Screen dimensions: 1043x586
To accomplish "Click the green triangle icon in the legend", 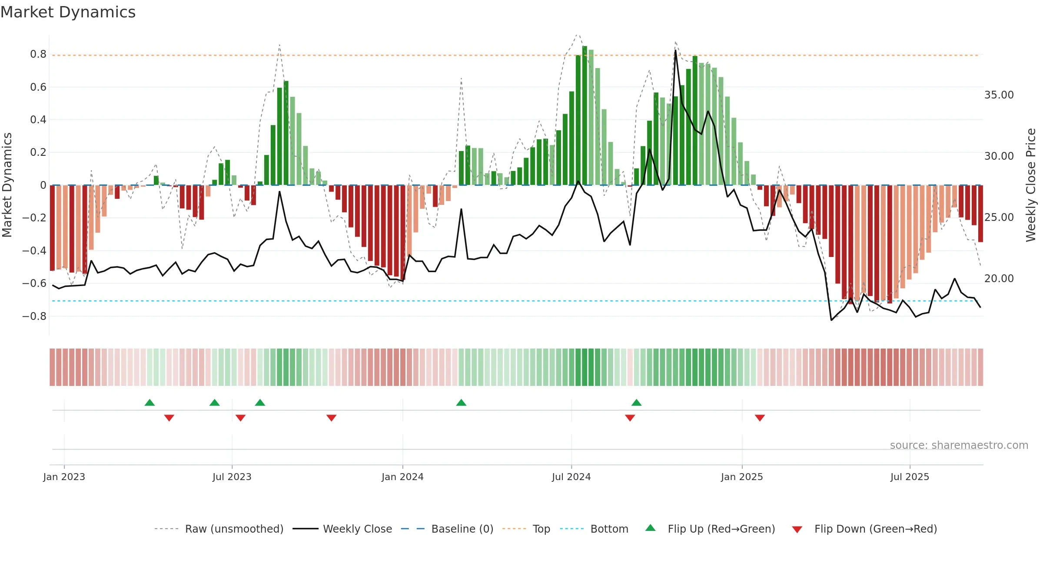I will tap(650, 528).
